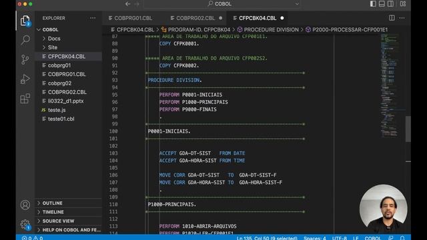Open the Manage gear icon
Screen dimensions: 427x240
pos(25,225)
